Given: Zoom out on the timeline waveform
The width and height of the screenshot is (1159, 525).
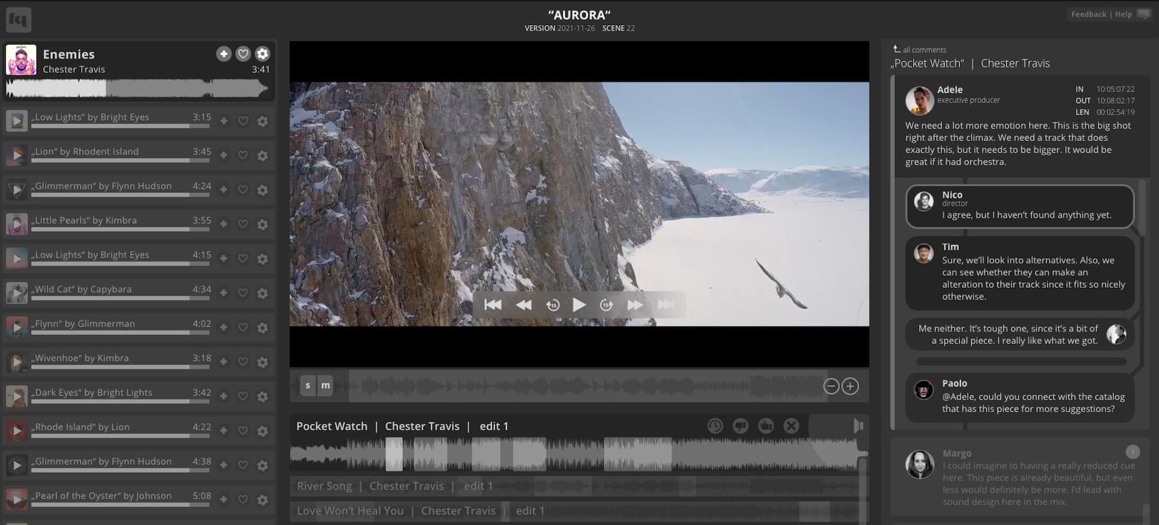Looking at the screenshot, I should (x=831, y=387).
